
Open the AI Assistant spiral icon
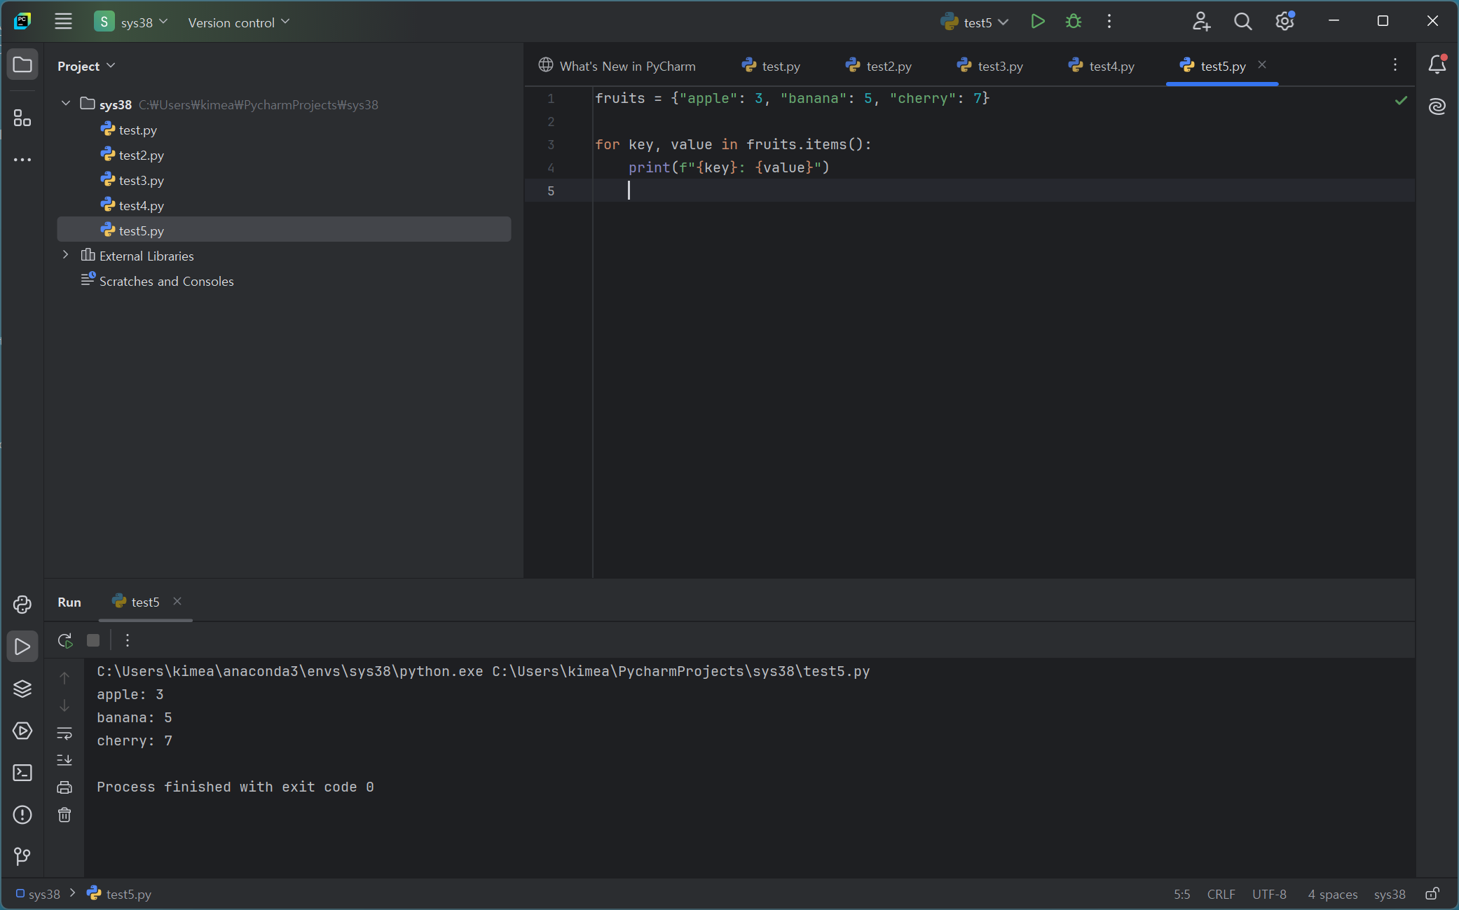pos(1437,106)
